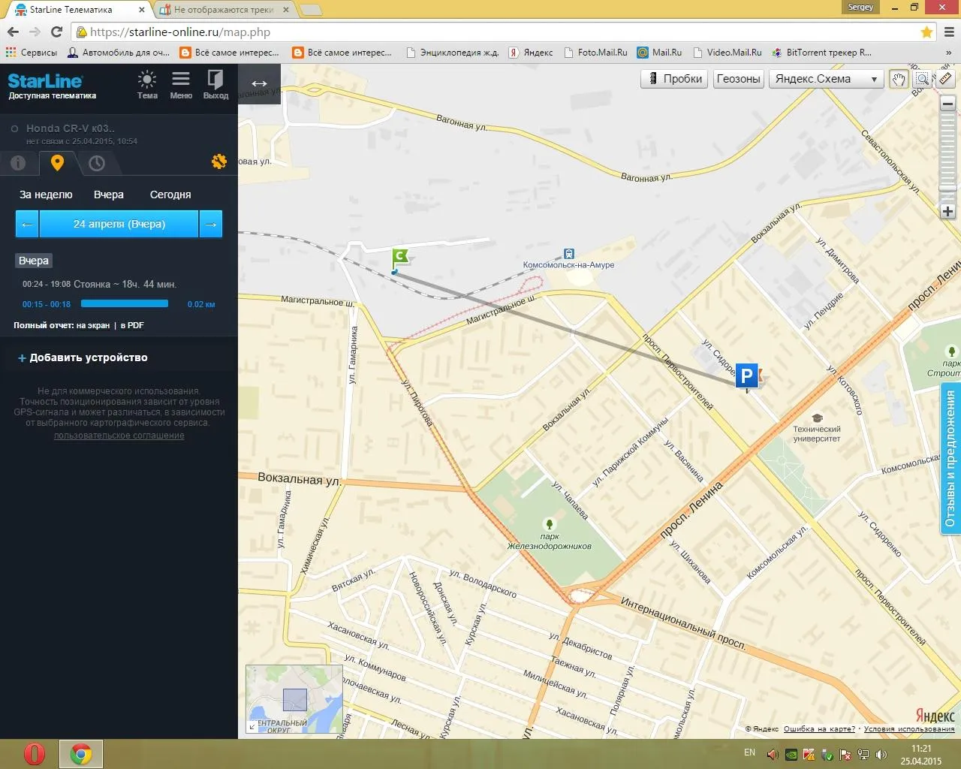Open the Меню hamburger icon
961x769 pixels.
pyautogui.click(x=180, y=79)
